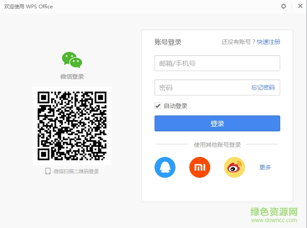The image size is (307, 228).
Task: Click the 欢迎使用 WPS Office window title
Action: 28,6
